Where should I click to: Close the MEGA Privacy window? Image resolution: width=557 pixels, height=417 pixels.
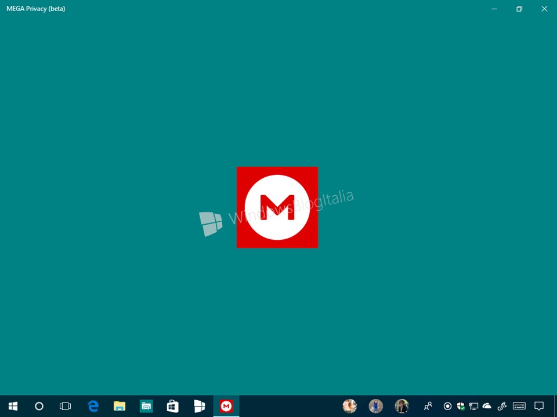coord(544,9)
